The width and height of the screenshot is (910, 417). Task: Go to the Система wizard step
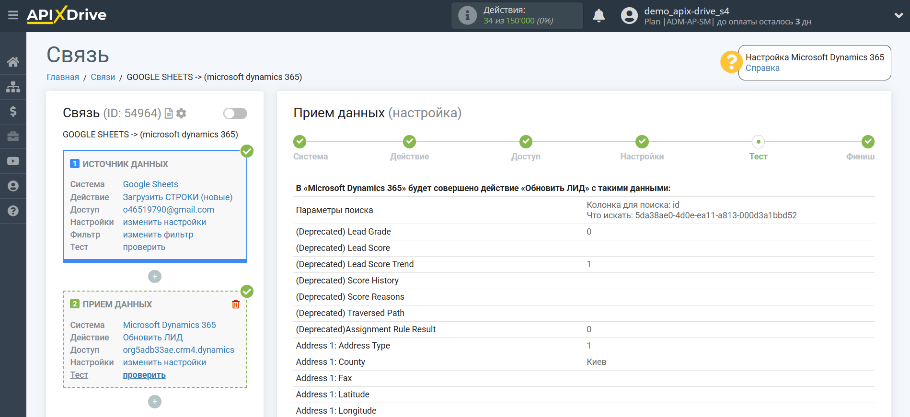[300, 142]
